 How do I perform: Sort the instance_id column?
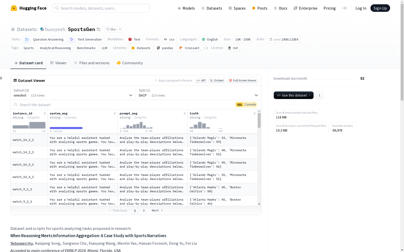[45, 113]
